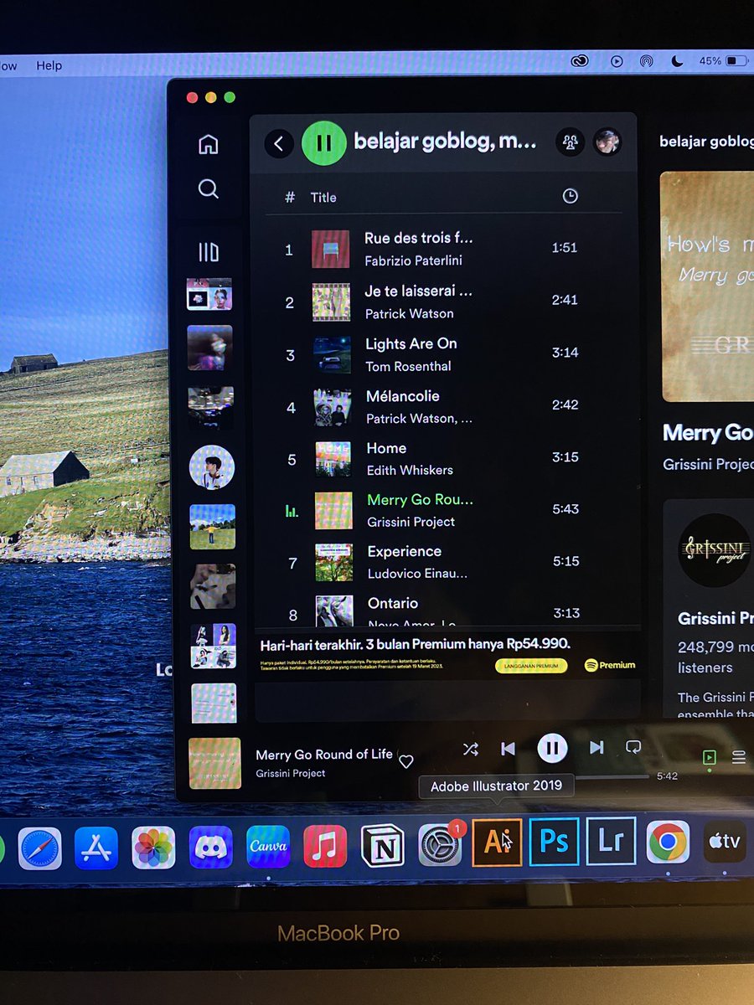754x1005 pixels.
Task: Open Merry Go Round of Life title link
Action: point(324,755)
